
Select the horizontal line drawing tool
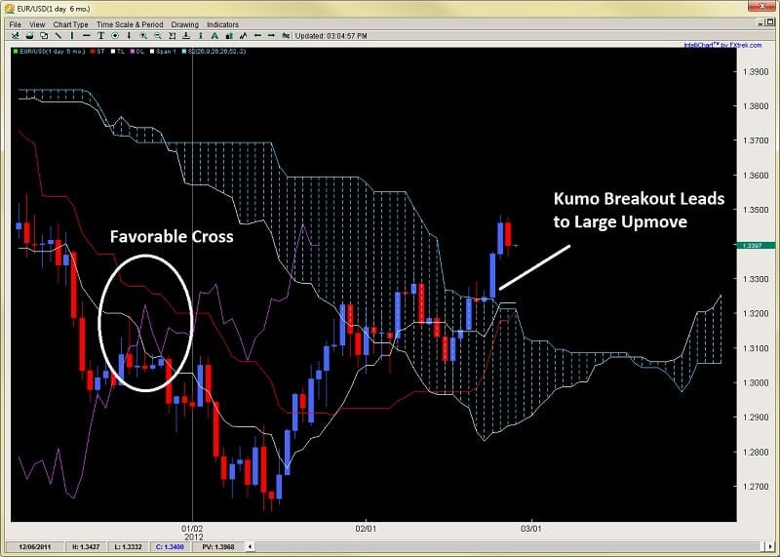pyautogui.click(x=87, y=36)
